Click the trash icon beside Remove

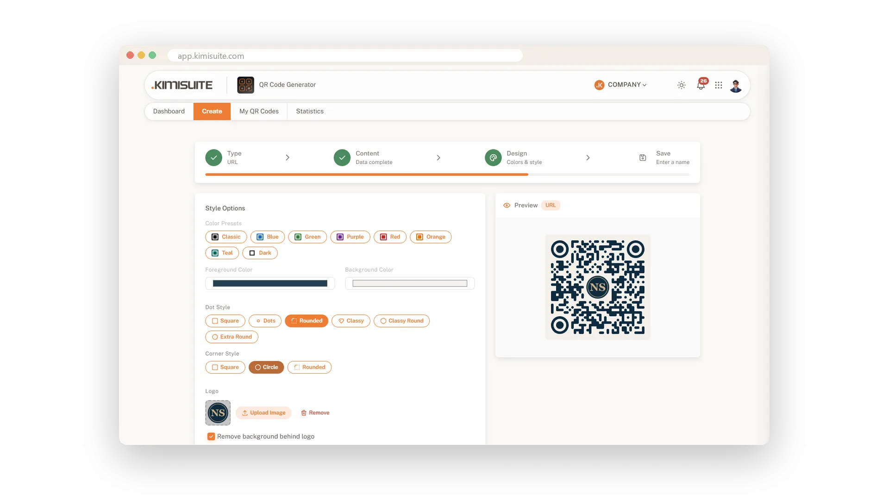[x=304, y=413]
